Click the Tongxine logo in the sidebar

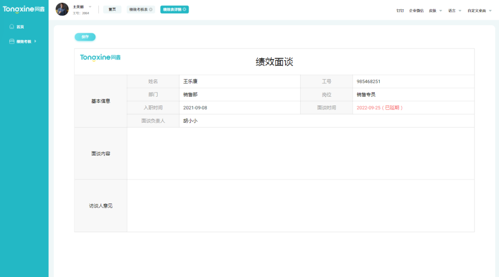coord(23,8)
